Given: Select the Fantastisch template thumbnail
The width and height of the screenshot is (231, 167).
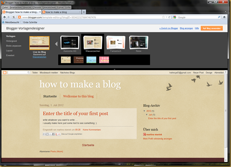Looking at the screenshot, I should 115,43.
